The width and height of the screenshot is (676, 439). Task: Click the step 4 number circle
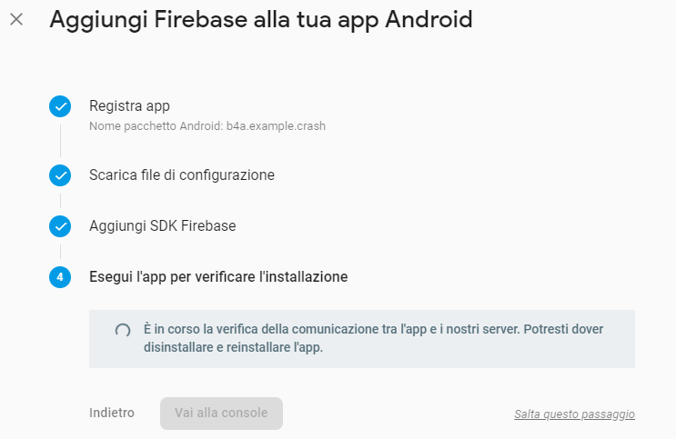point(60,276)
